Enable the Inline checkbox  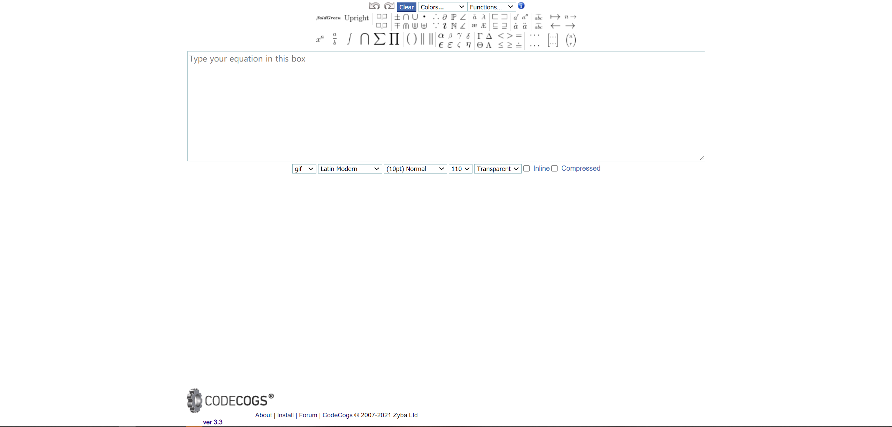(526, 169)
